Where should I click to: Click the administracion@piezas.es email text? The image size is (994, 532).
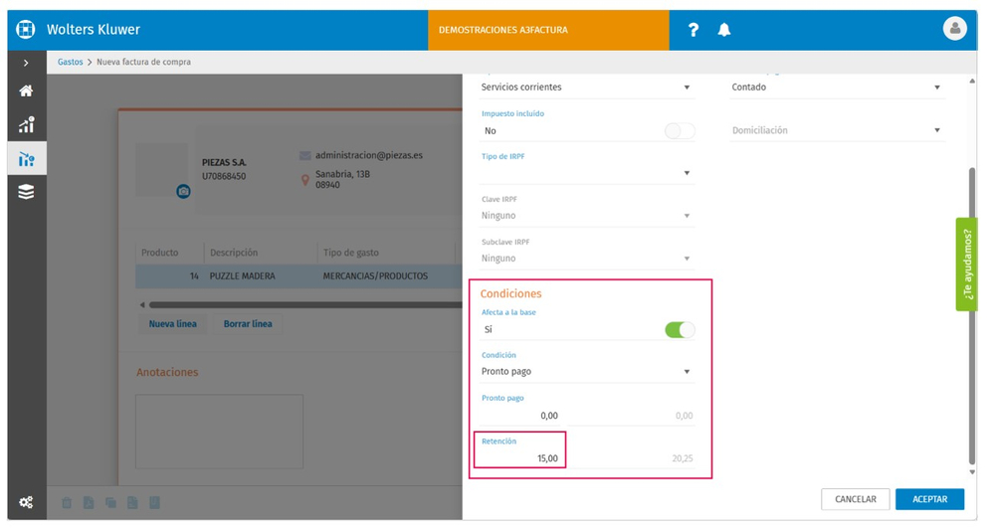click(x=369, y=155)
